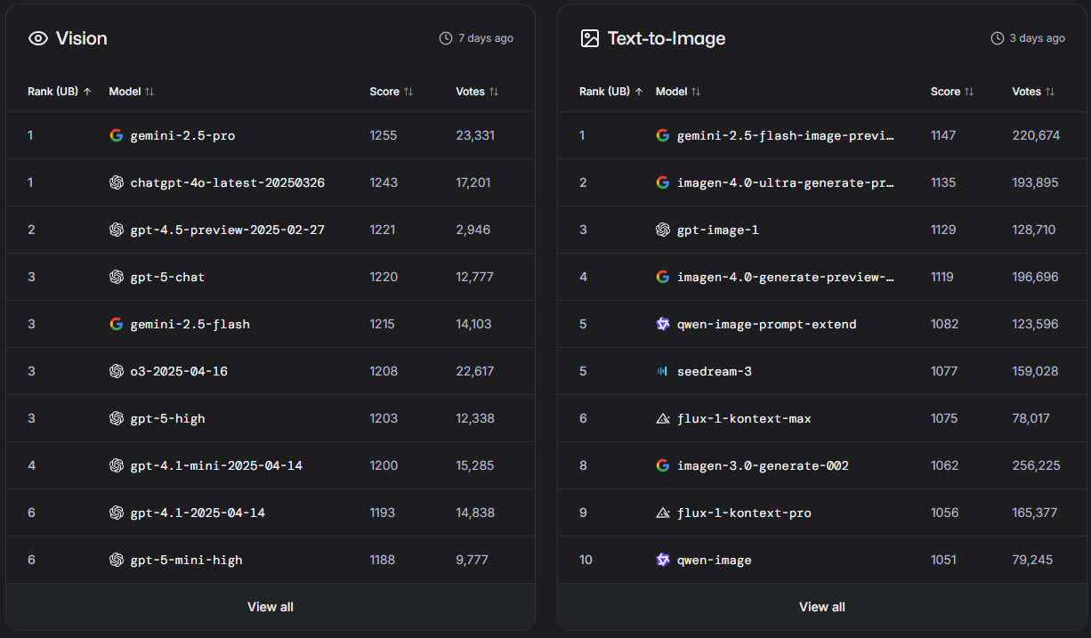Select the imagen-3.0-generate-002 model name
The image size is (1091, 638).
pyautogui.click(x=763, y=465)
